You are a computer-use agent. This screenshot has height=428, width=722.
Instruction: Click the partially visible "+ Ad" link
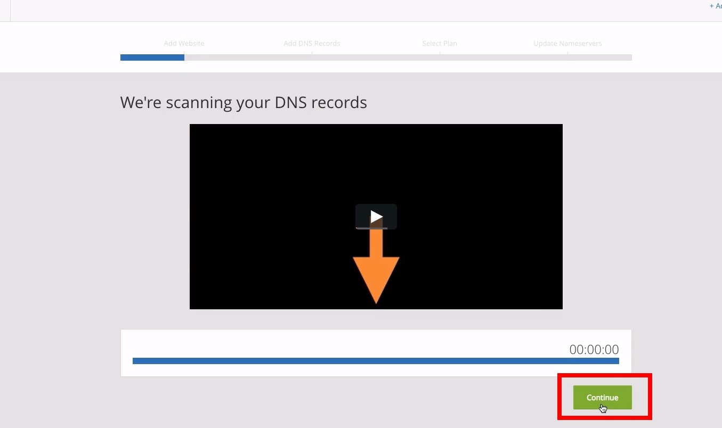click(715, 6)
